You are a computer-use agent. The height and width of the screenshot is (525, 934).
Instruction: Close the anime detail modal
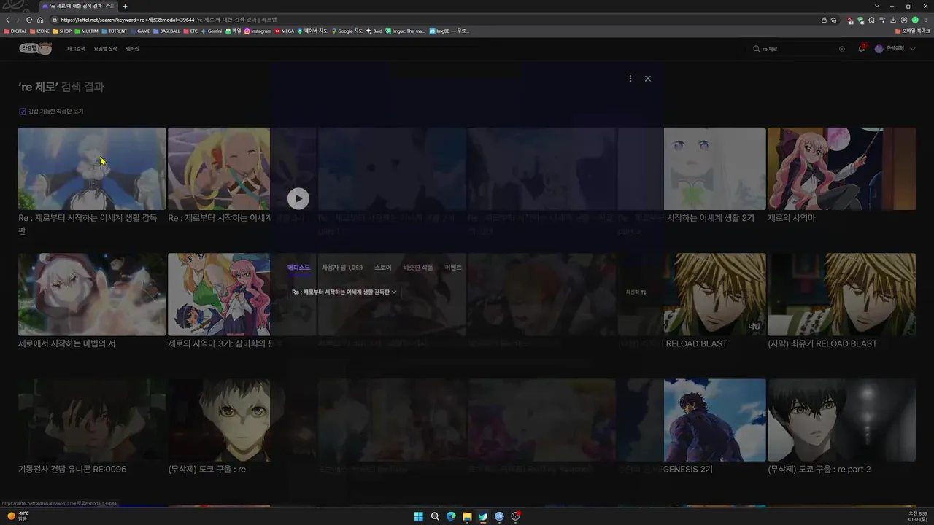[647, 79]
